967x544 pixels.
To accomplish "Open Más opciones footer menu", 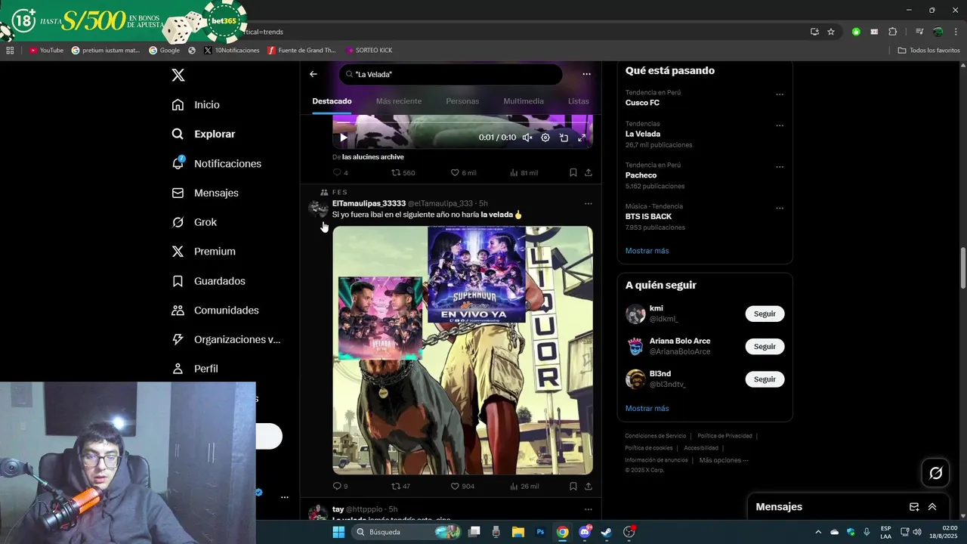I will (x=723, y=460).
